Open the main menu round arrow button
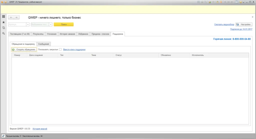 click(x=5, y=2)
